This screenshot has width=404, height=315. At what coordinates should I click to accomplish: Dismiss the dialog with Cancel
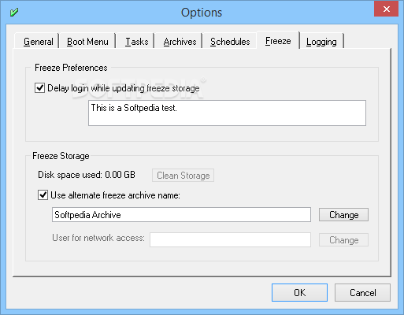coord(362,292)
